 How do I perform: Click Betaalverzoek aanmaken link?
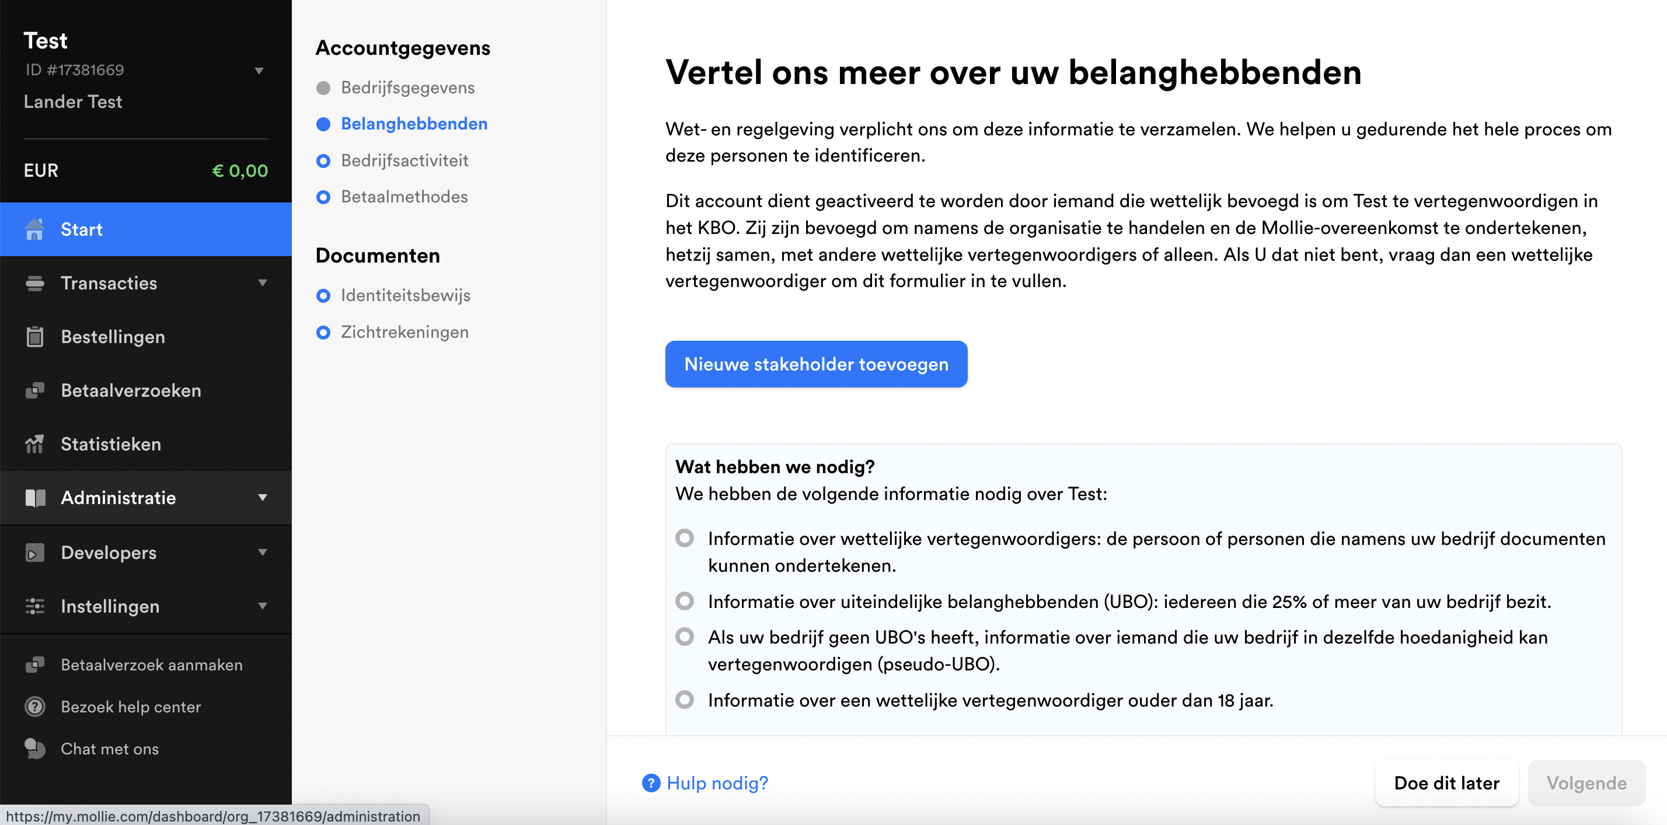pyautogui.click(x=151, y=665)
